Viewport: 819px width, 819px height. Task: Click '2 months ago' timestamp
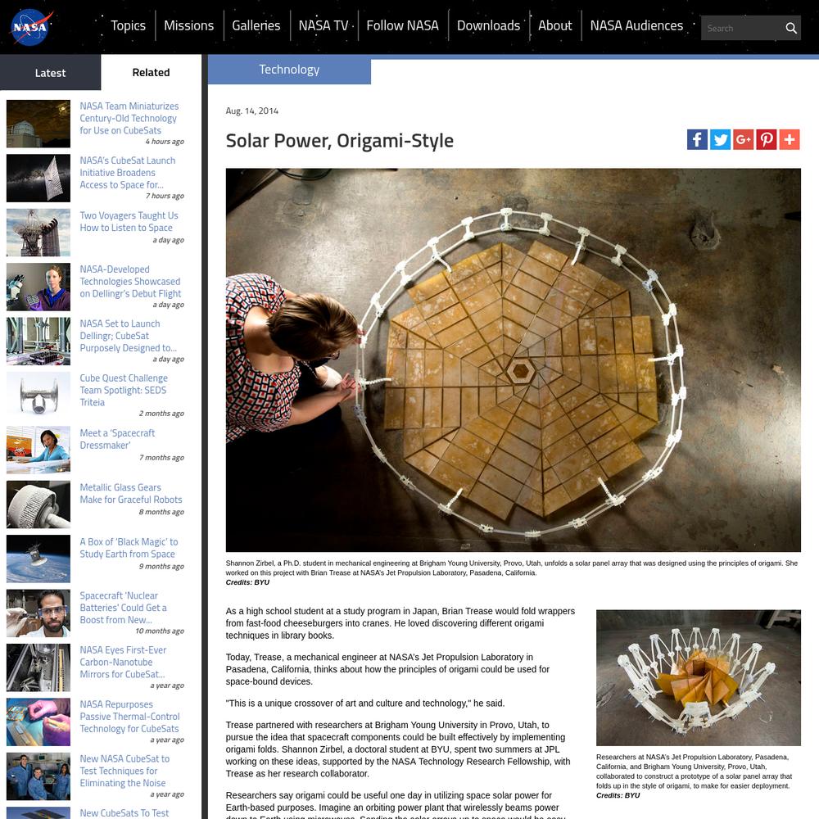click(x=161, y=413)
